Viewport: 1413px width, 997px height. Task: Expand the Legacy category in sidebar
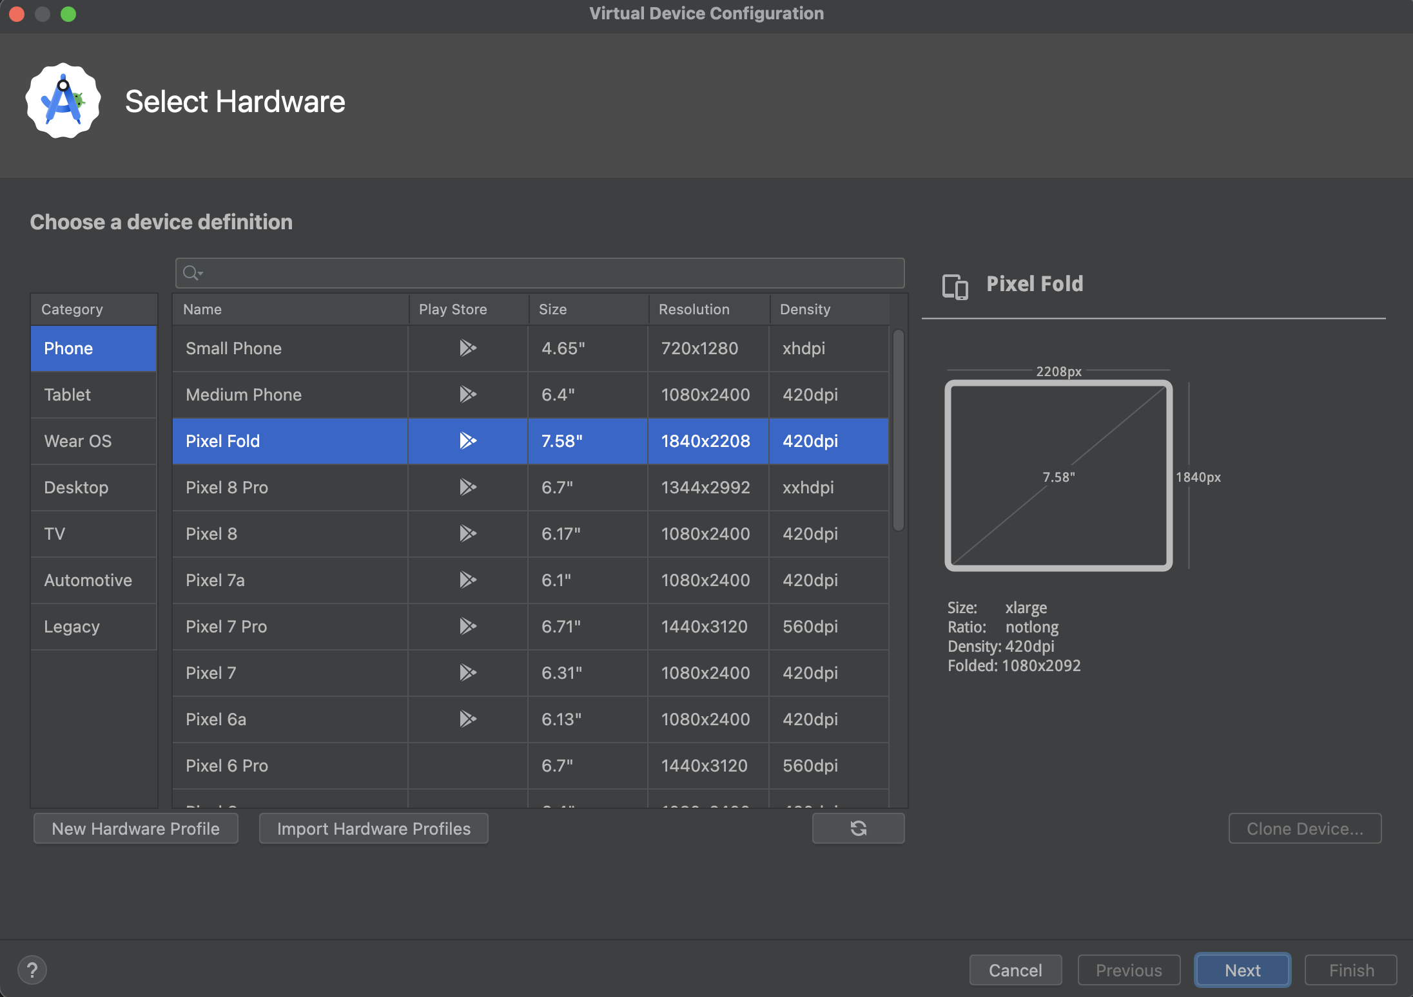[70, 625]
